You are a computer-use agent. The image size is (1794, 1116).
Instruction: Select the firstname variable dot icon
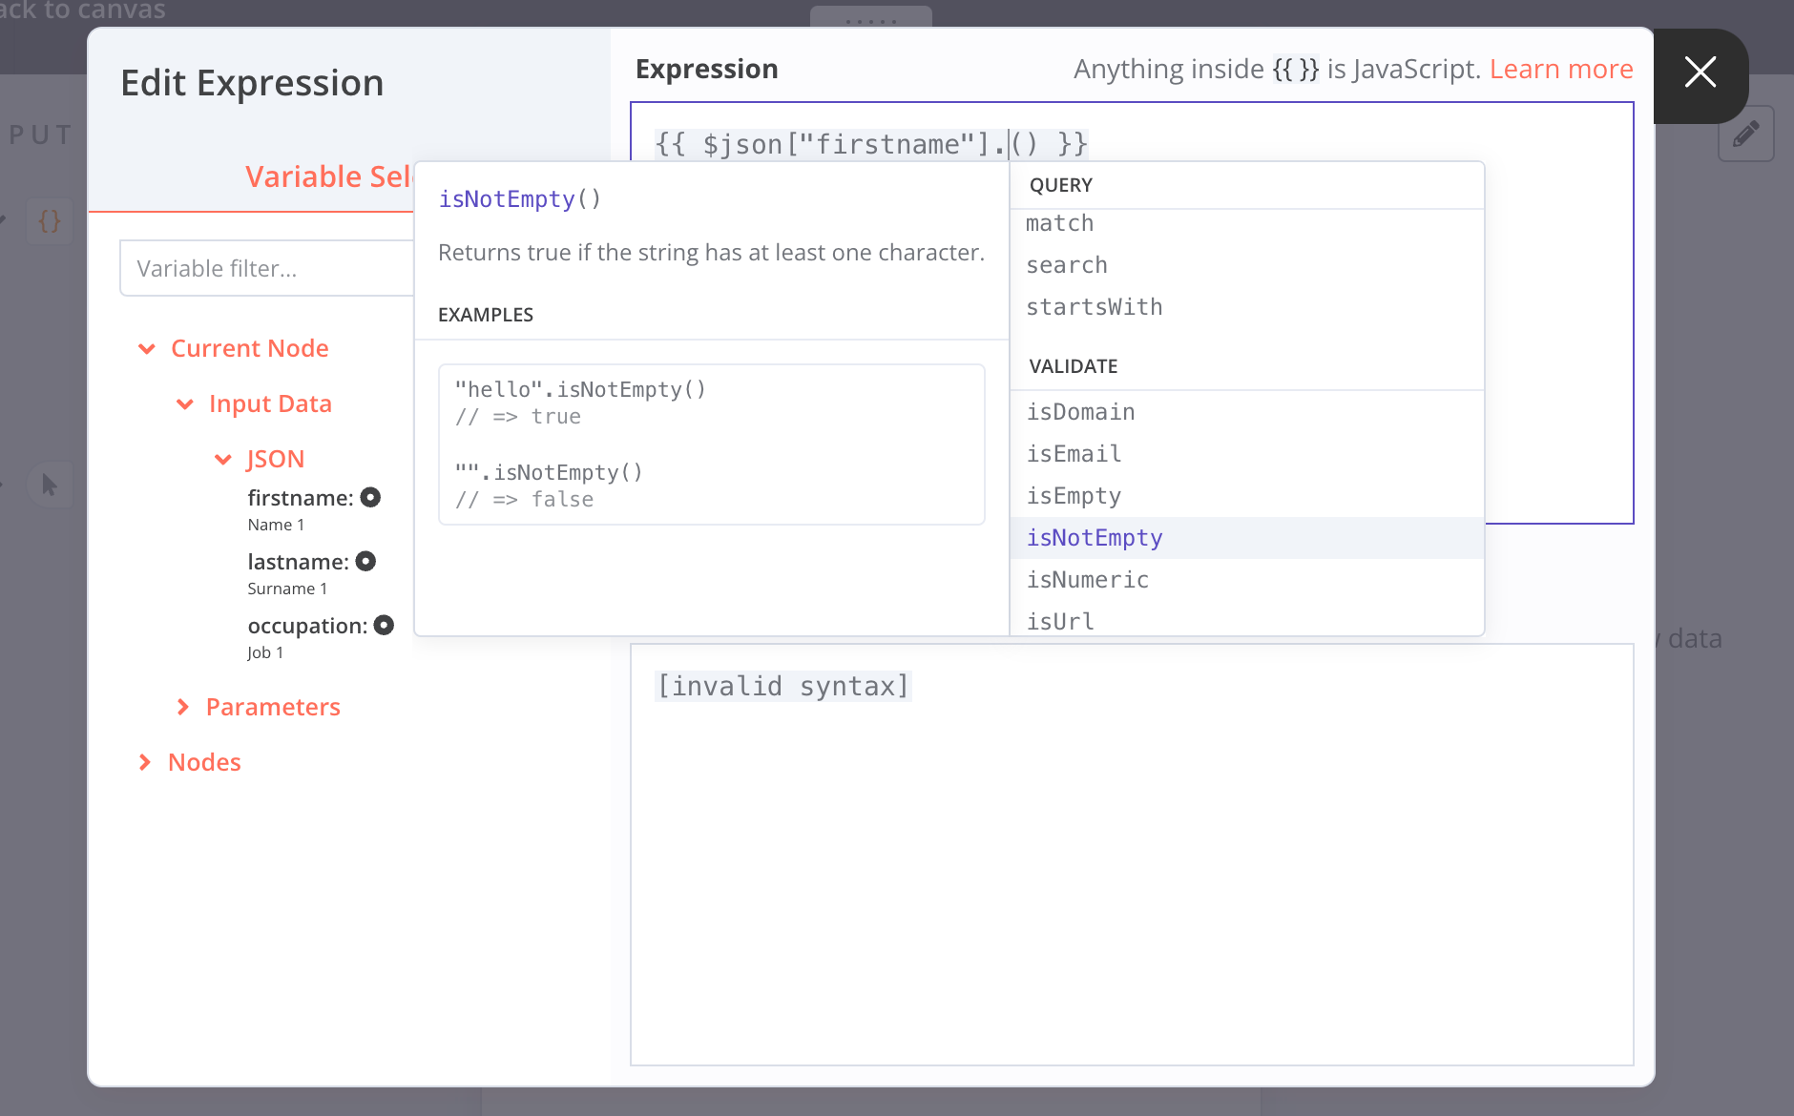tap(370, 497)
